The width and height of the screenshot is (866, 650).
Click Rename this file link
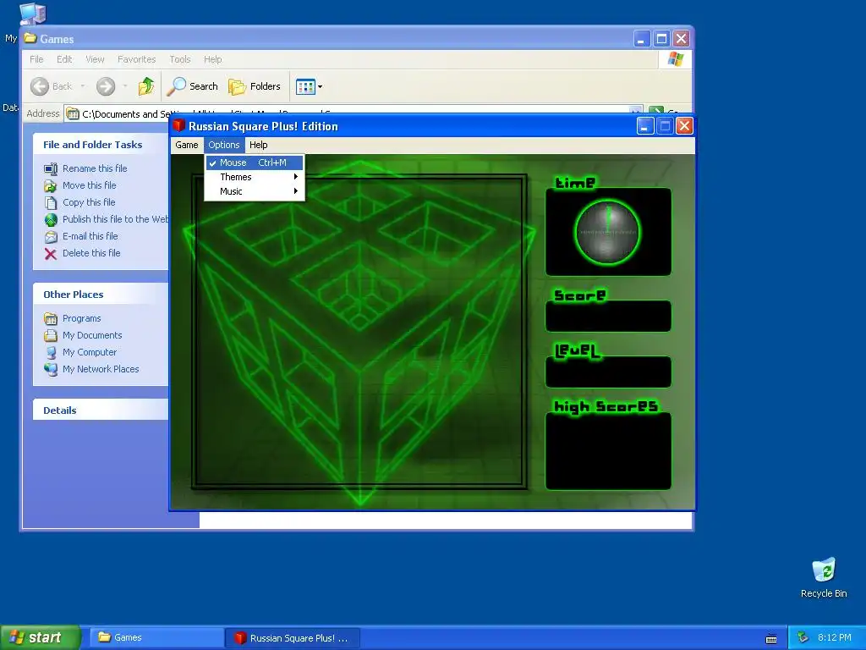[95, 168]
